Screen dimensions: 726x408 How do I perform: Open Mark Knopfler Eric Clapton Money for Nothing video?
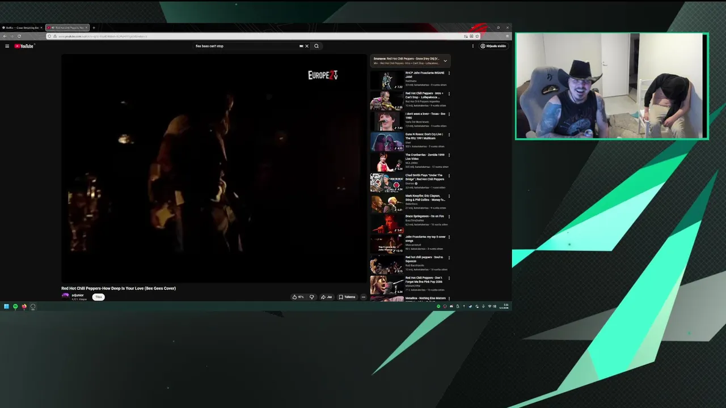[387, 203]
